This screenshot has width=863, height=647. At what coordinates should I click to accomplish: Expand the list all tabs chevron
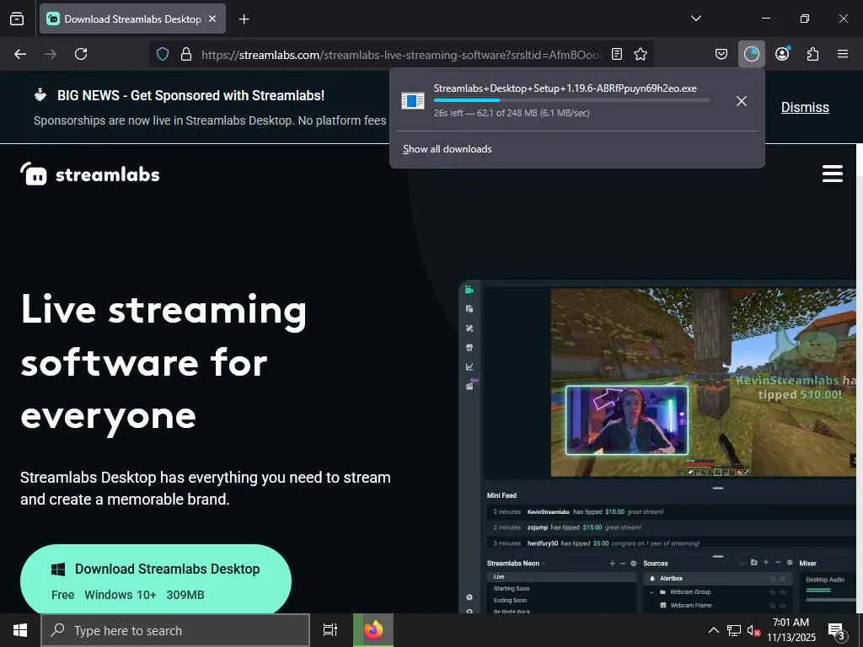695,19
